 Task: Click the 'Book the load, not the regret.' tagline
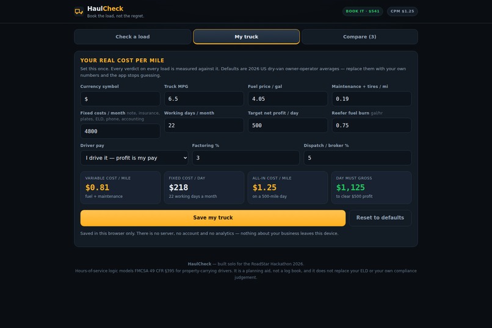[115, 16]
